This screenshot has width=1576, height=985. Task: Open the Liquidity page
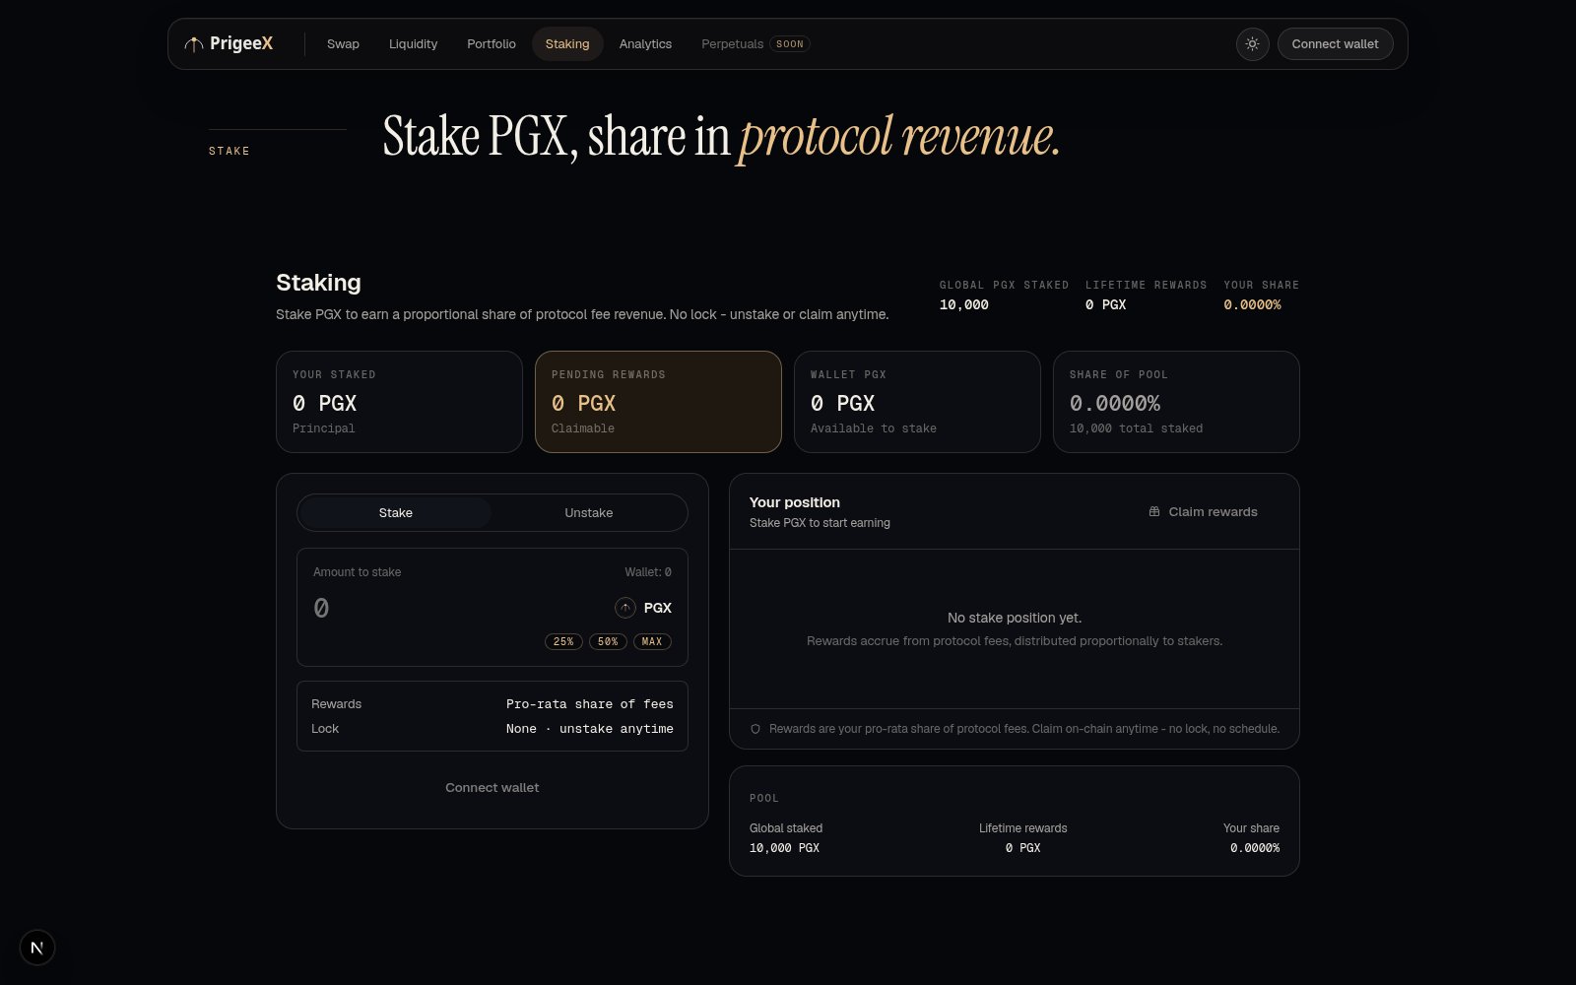coord(413,44)
